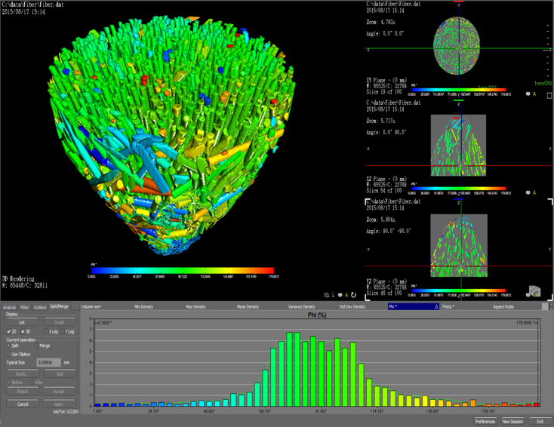Open the Volume mm³ histogram column
The width and height of the screenshot is (554, 427).
click(92, 307)
